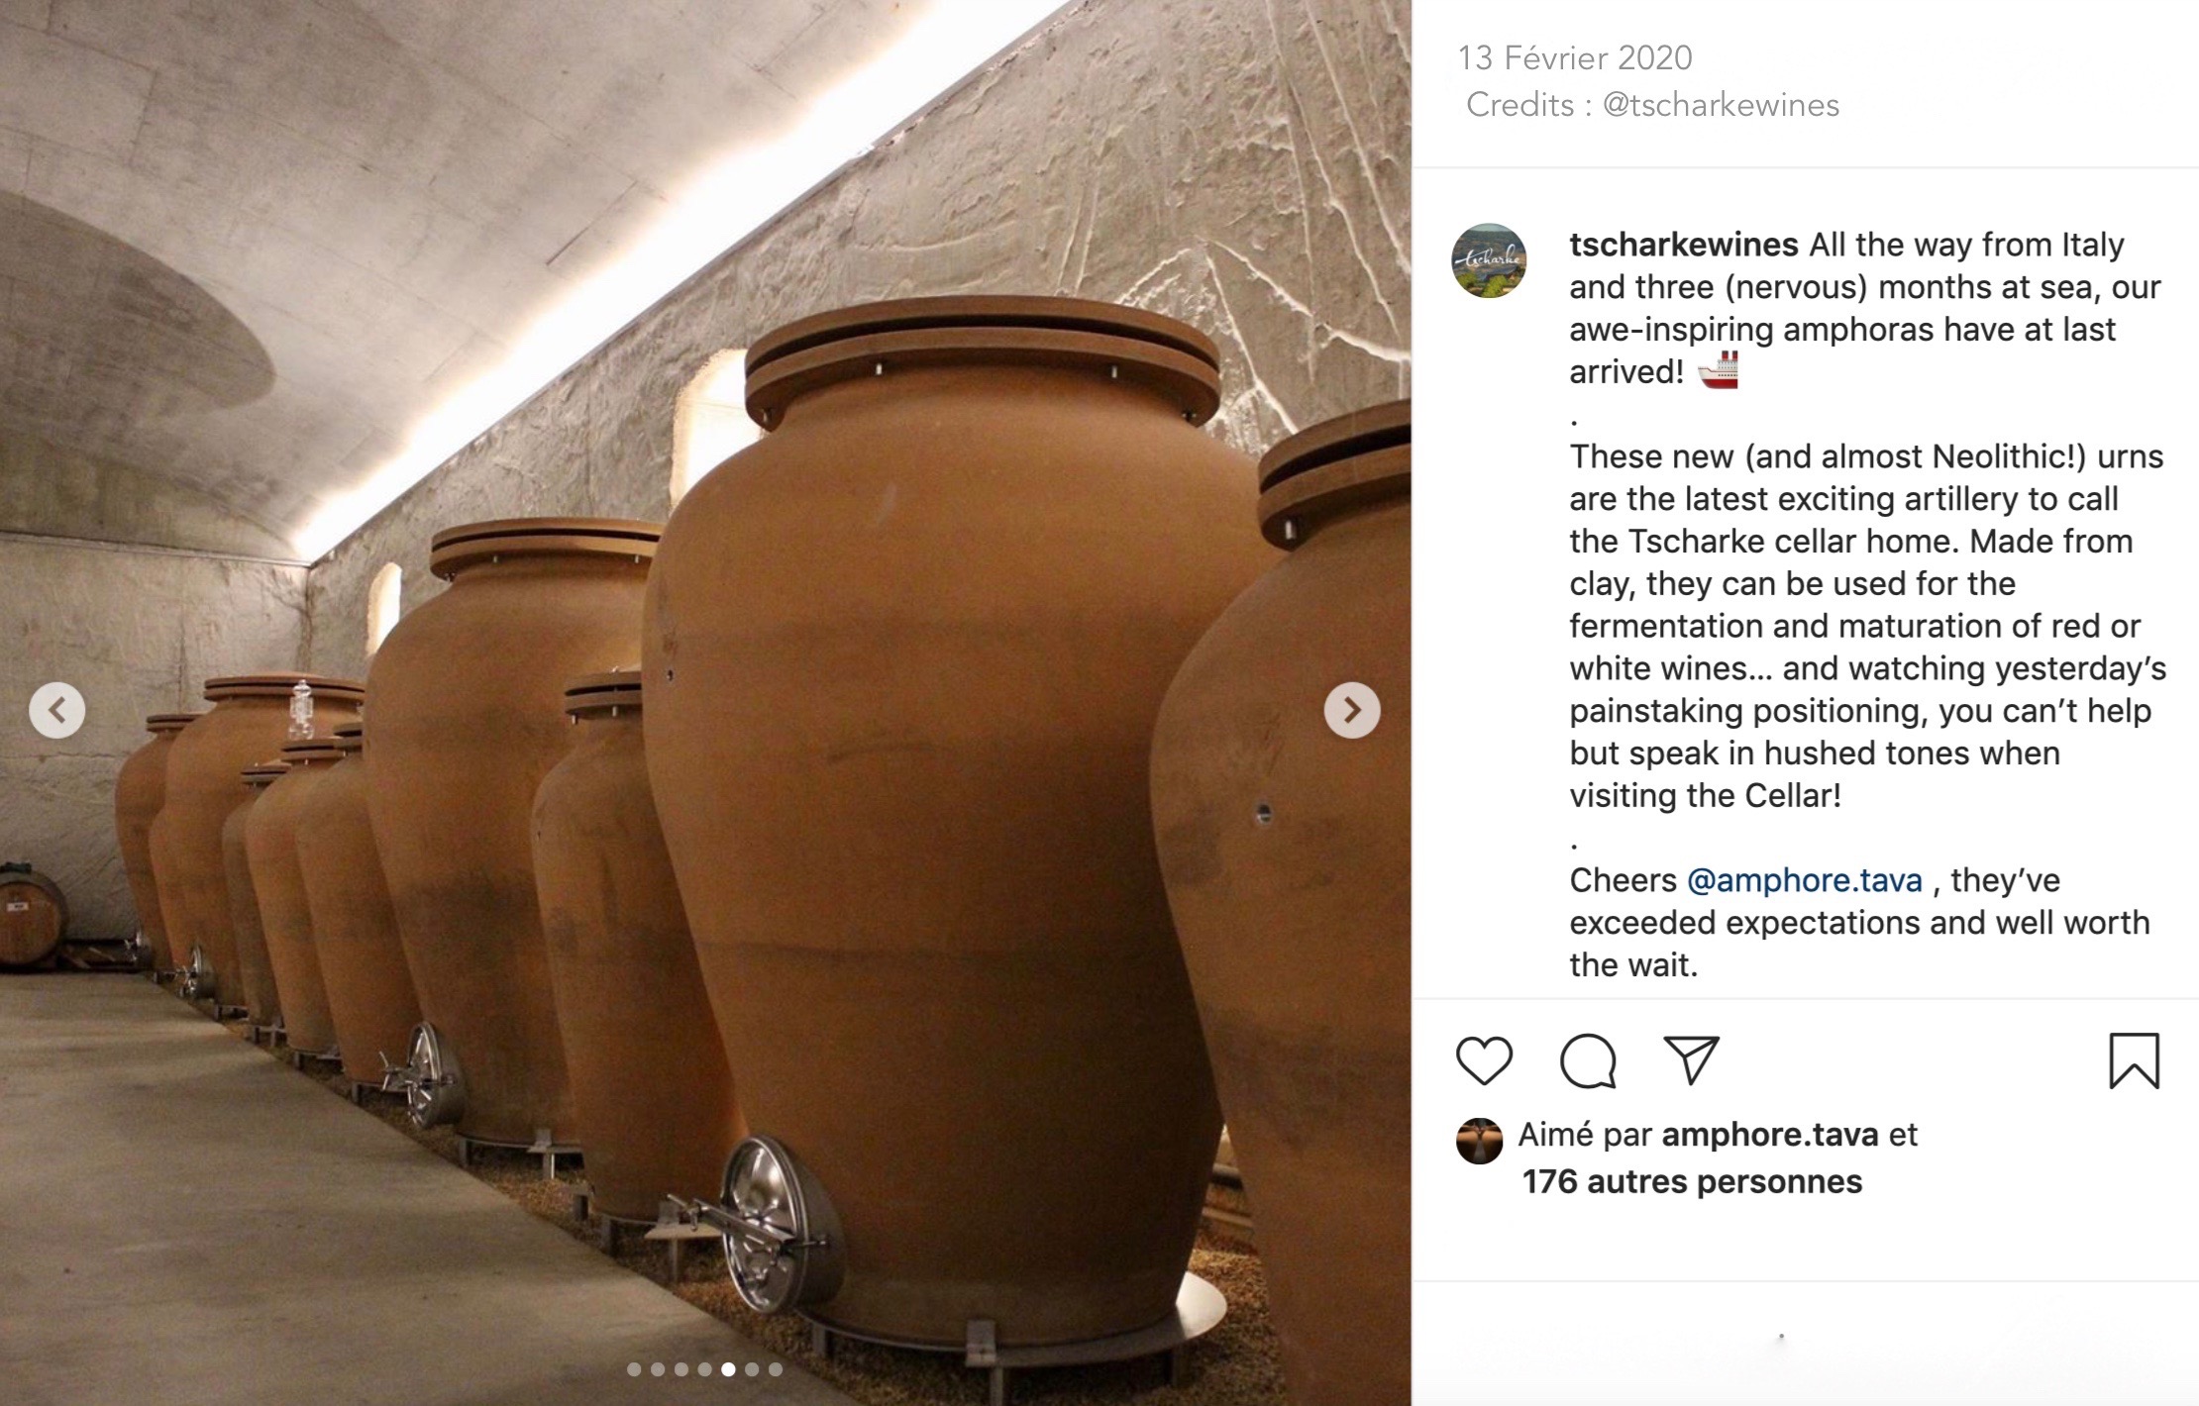Like the post with the heart icon
2199x1406 pixels.
coord(1484,1060)
